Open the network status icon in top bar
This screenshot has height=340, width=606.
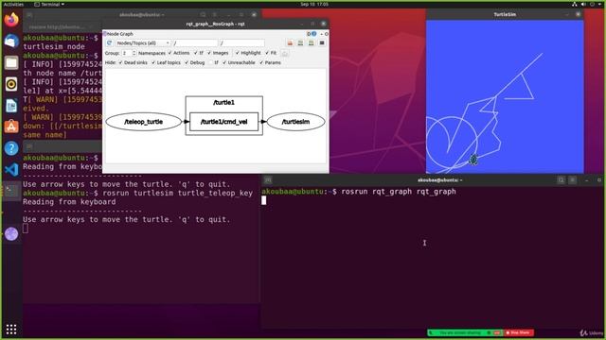pyautogui.click(x=575, y=4)
